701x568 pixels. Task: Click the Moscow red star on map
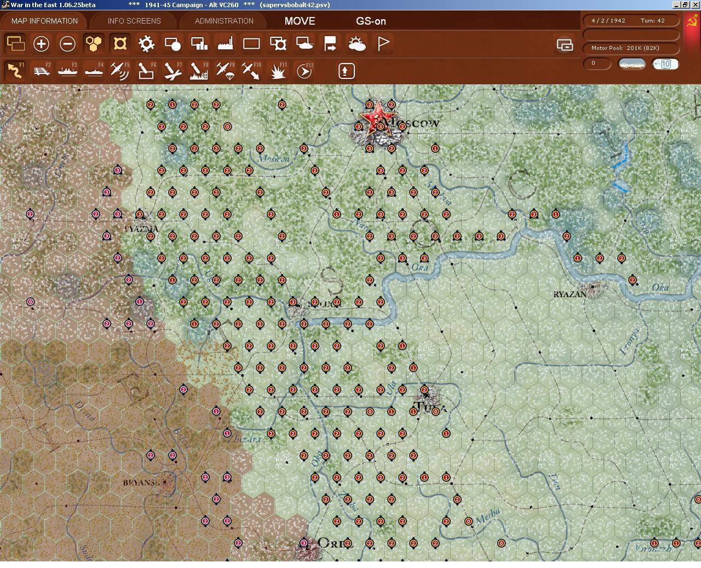point(377,118)
